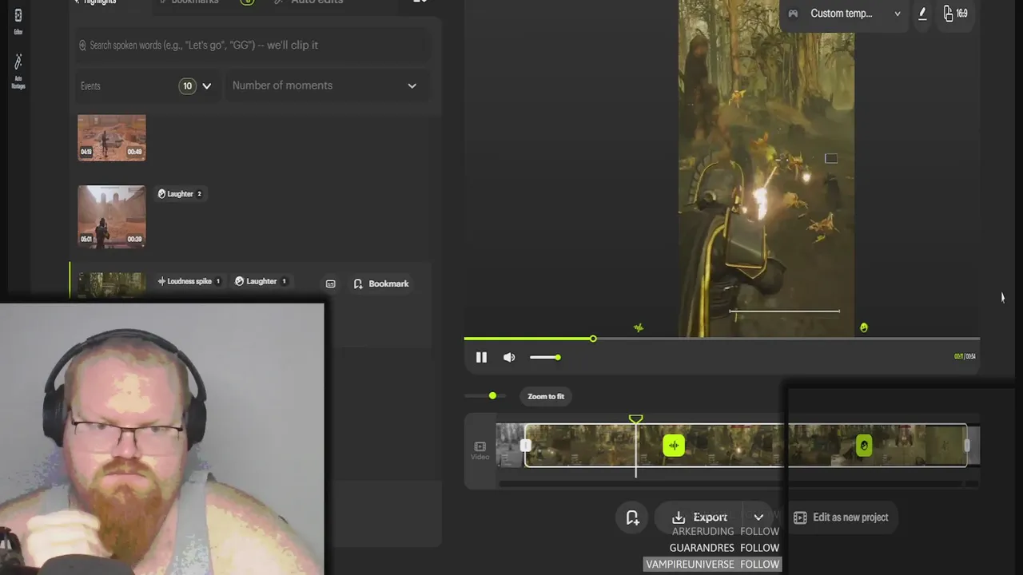Select the clip thumbnail lasting 00:49

[x=112, y=137]
